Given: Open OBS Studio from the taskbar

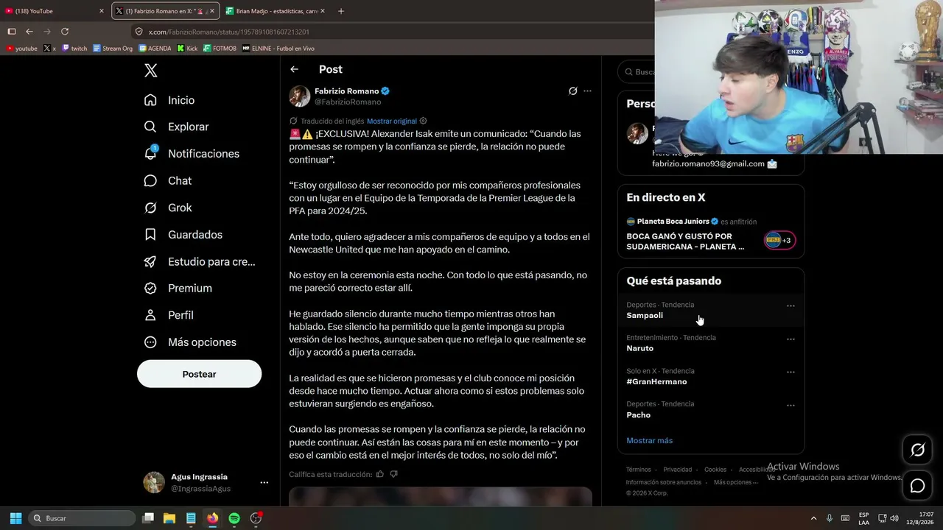Looking at the screenshot, I should pyautogui.click(x=256, y=518).
